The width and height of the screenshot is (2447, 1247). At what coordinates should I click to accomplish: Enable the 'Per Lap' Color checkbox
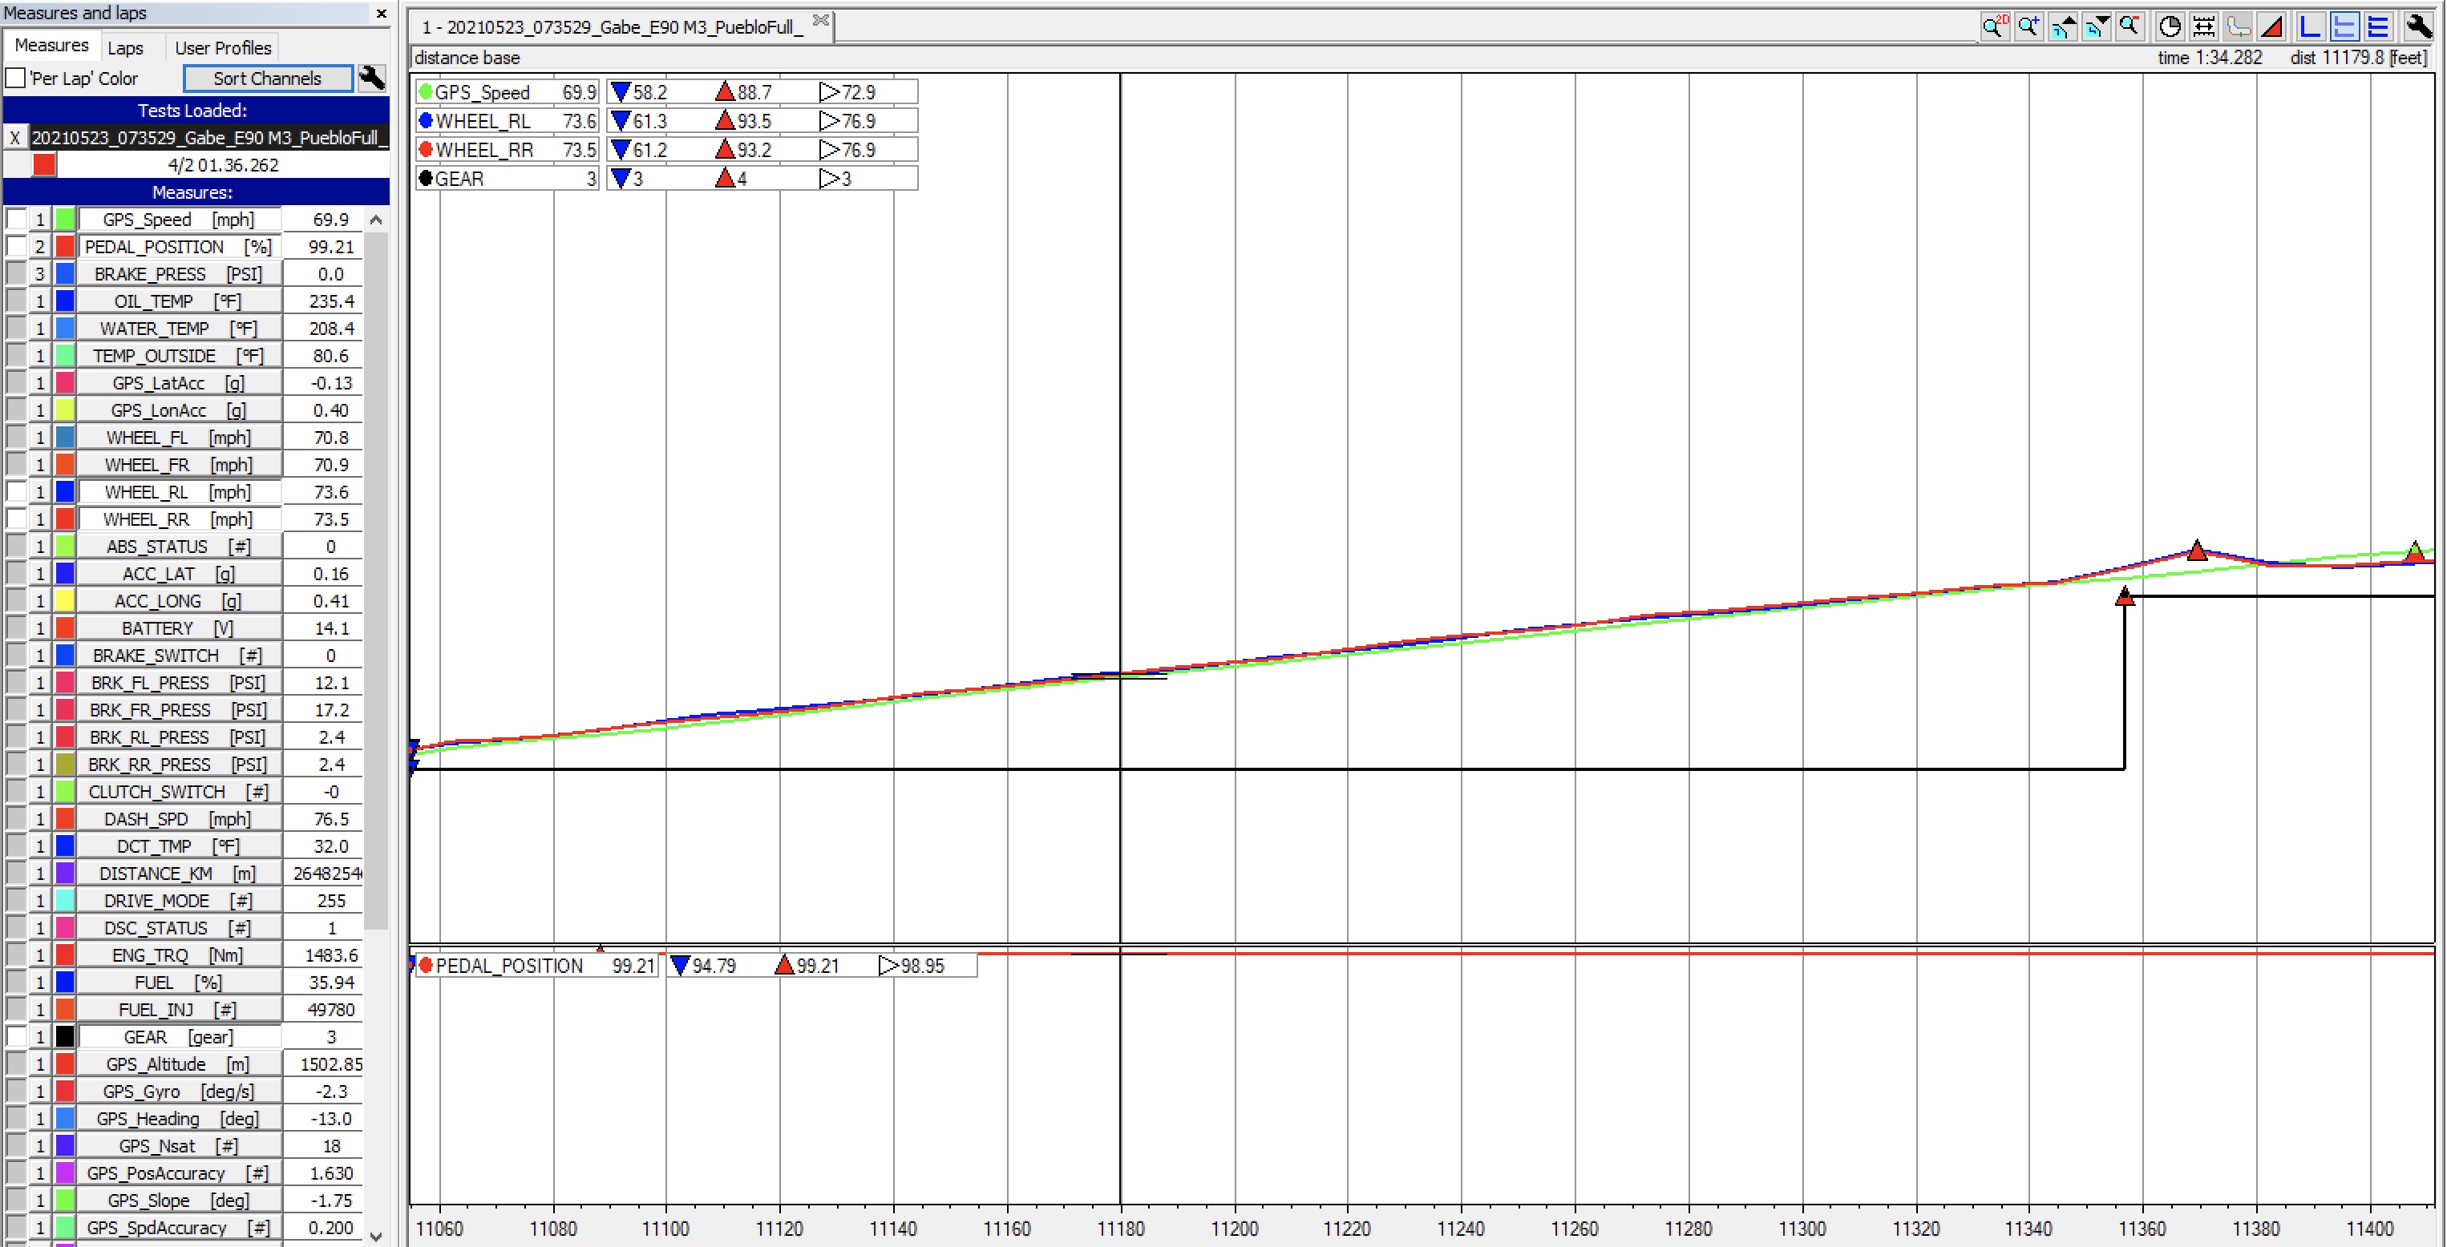click(15, 78)
